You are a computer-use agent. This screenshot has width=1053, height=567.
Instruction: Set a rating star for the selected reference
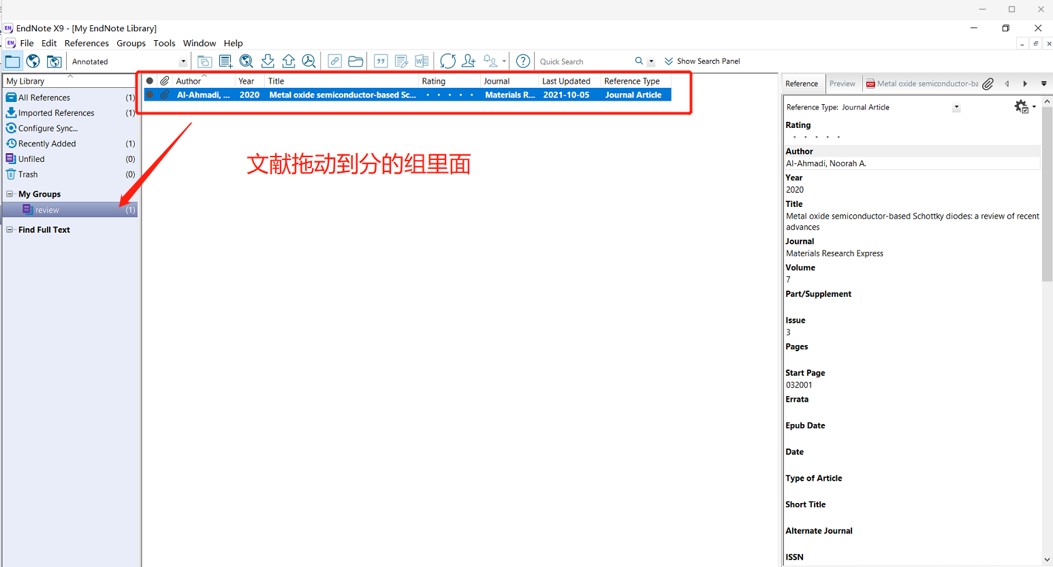pyautogui.click(x=817, y=137)
